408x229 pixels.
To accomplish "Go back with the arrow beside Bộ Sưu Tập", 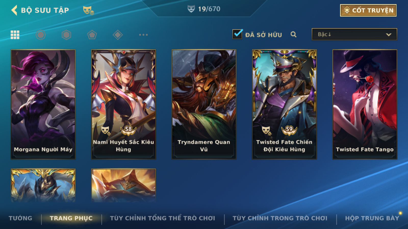I will coord(14,10).
